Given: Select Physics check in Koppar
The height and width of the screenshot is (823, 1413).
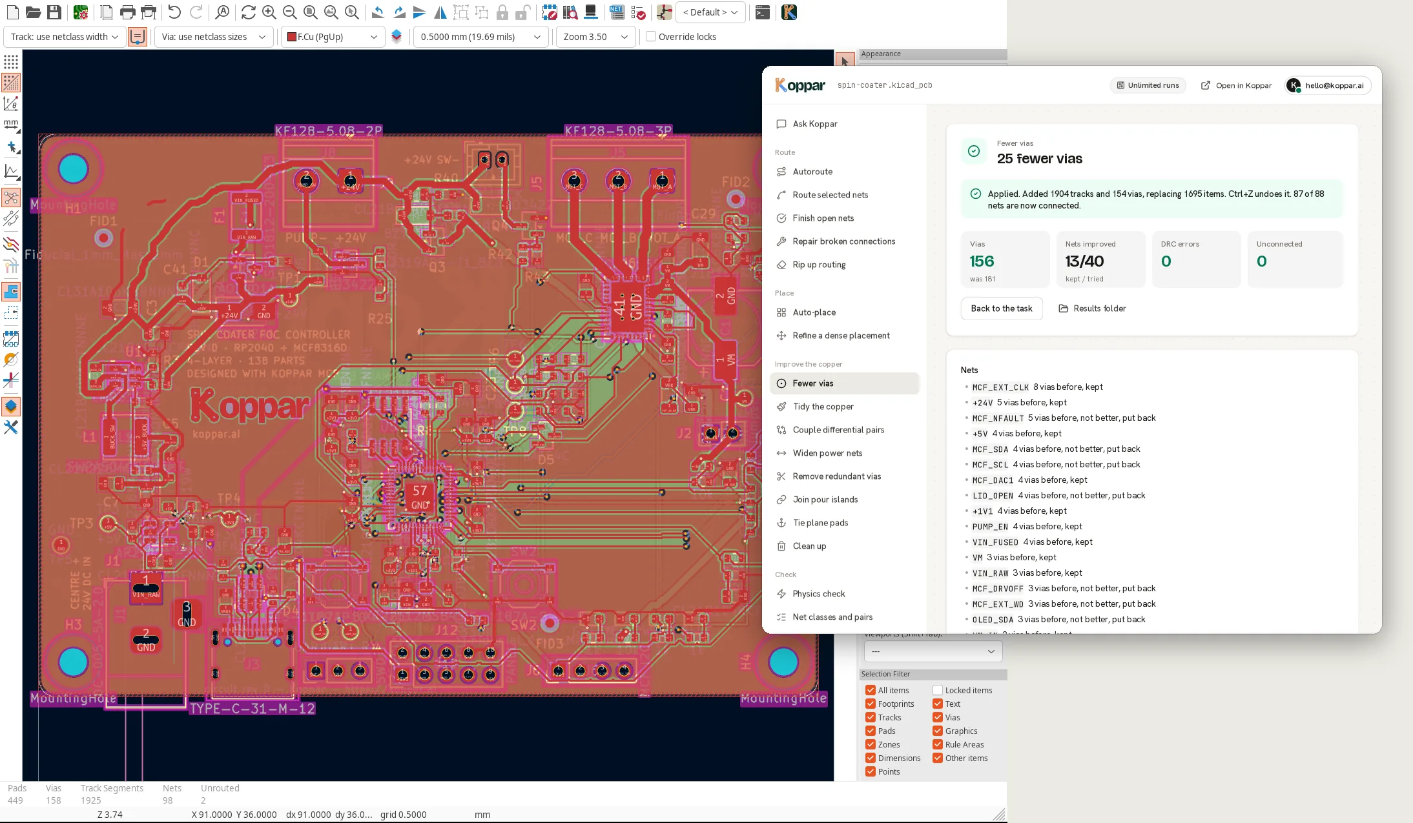Looking at the screenshot, I should tap(844, 594).
